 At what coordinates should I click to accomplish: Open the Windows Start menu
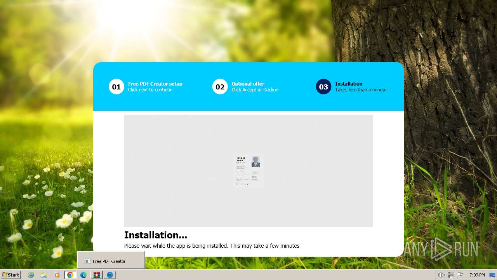(10, 275)
